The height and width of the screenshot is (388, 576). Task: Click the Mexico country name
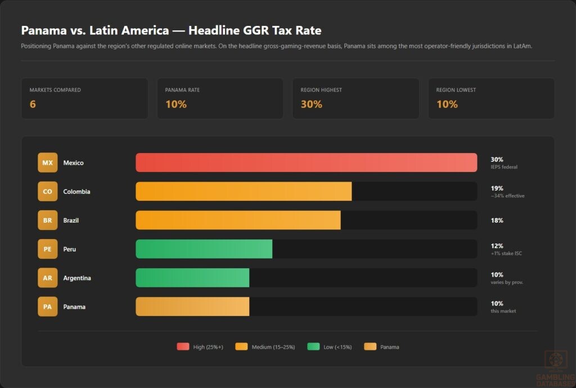click(x=74, y=163)
